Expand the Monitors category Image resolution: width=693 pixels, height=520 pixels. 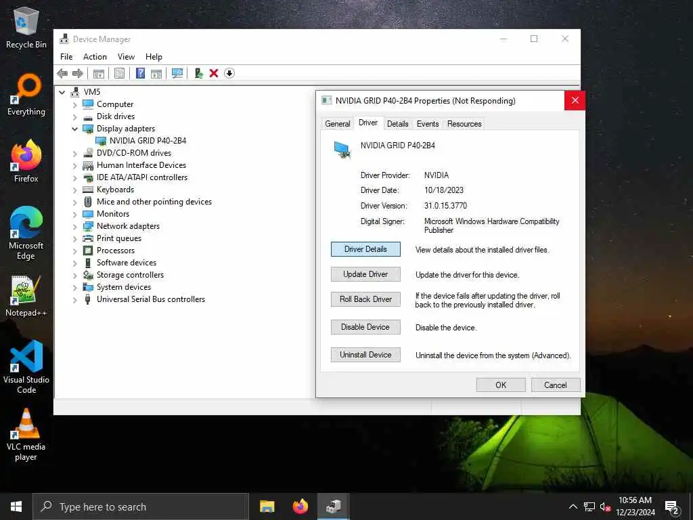click(74, 215)
